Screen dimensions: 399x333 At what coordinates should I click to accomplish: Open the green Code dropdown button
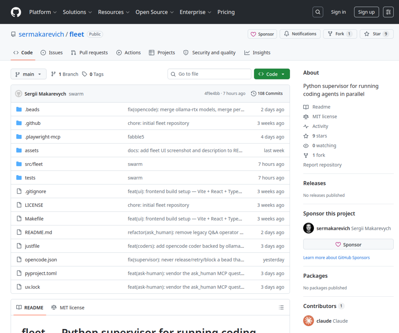click(x=272, y=74)
